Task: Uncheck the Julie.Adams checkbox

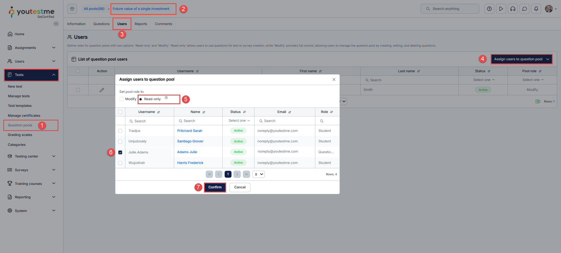Action: [120, 152]
